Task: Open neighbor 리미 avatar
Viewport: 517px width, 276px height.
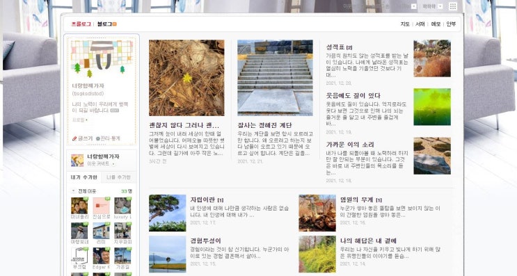Action: 101,231
